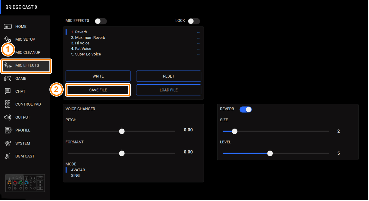Image resolution: width=369 pixels, height=201 pixels.
Task: Click the OUTPUT speaker icon
Action: point(7,117)
